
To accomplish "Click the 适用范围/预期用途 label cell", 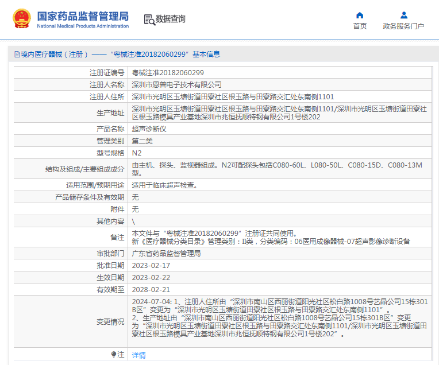I will click(x=71, y=185).
